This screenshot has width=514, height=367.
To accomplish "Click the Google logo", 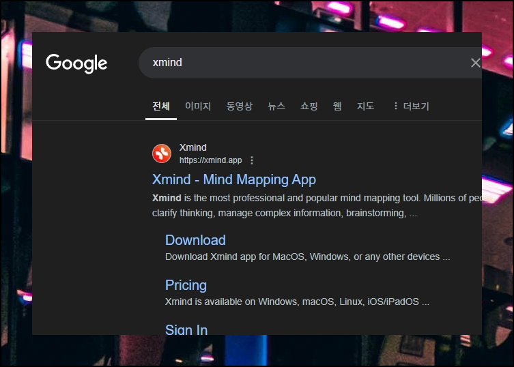I will pyautogui.click(x=76, y=63).
